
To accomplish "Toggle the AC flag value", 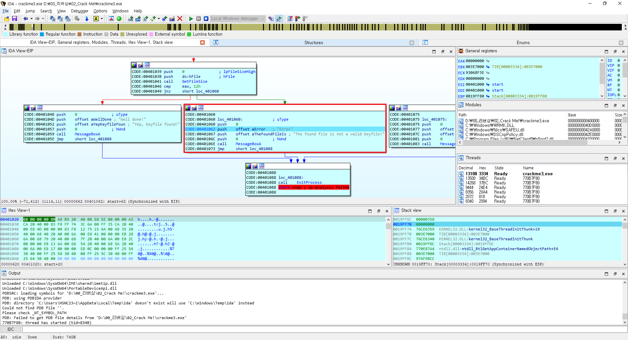I will click(619, 75).
